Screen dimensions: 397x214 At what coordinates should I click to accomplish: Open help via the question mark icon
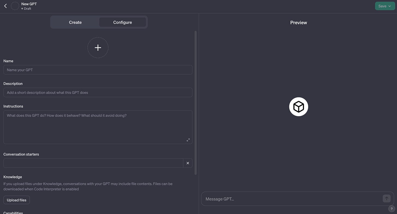(x=392, y=209)
